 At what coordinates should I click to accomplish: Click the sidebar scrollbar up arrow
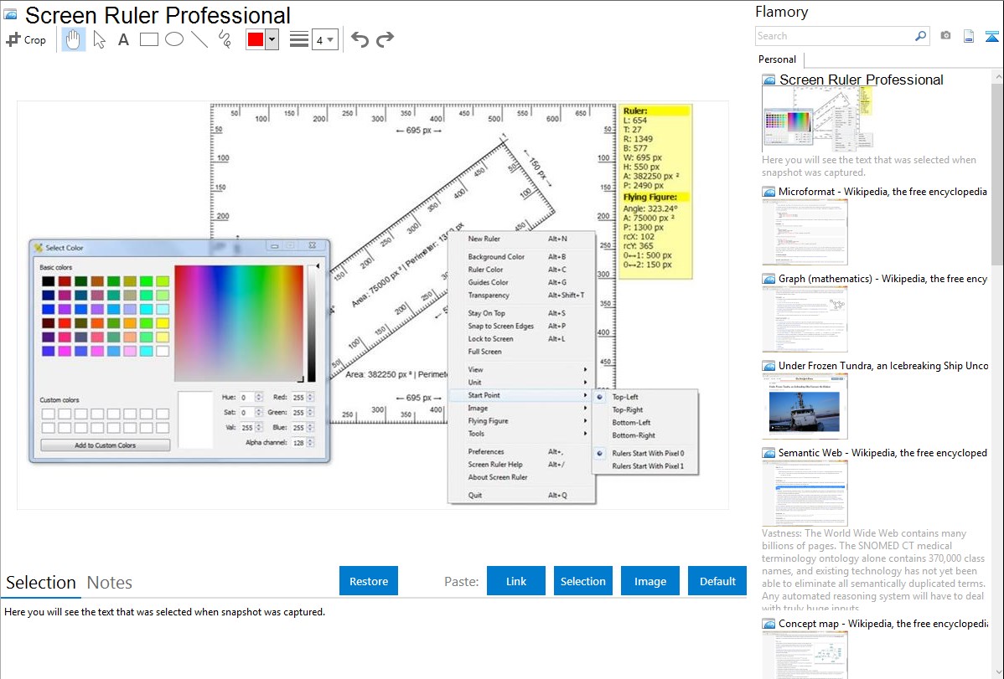pos(998,76)
